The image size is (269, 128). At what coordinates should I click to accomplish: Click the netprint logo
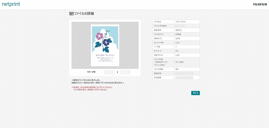point(11,4)
